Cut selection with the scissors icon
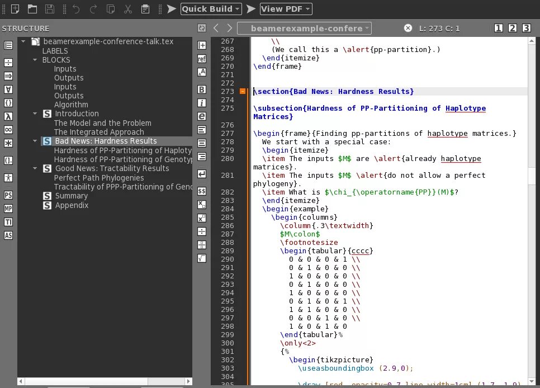 tap(128, 9)
